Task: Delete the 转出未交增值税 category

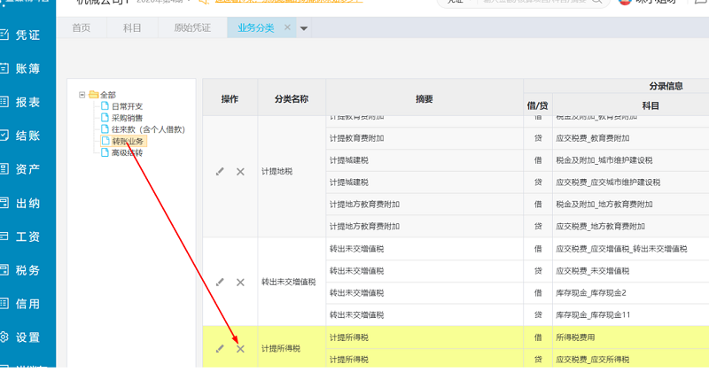Action: tap(240, 282)
